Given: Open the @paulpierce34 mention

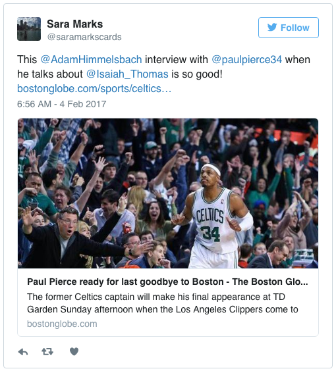Looking at the screenshot, I should click(246, 59).
